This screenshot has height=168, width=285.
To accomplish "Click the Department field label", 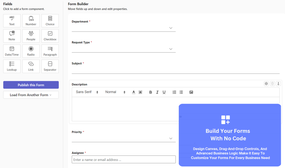I will (x=80, y=21).
